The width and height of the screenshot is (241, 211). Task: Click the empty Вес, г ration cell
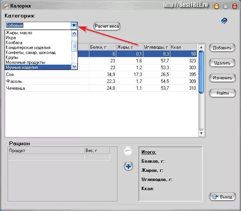tap(97, 157)
